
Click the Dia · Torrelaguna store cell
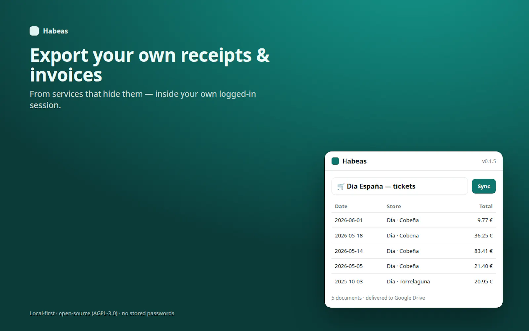pyautogui.click(x=408, y=282)
